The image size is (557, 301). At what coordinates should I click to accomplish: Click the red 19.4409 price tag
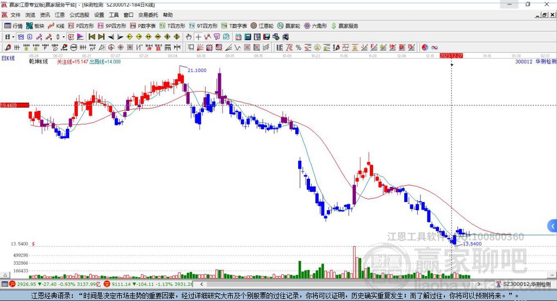(x=15, y=105)
